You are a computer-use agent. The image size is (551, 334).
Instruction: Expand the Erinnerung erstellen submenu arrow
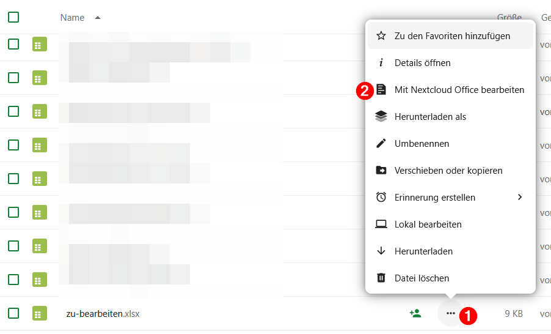coord(520,197)
